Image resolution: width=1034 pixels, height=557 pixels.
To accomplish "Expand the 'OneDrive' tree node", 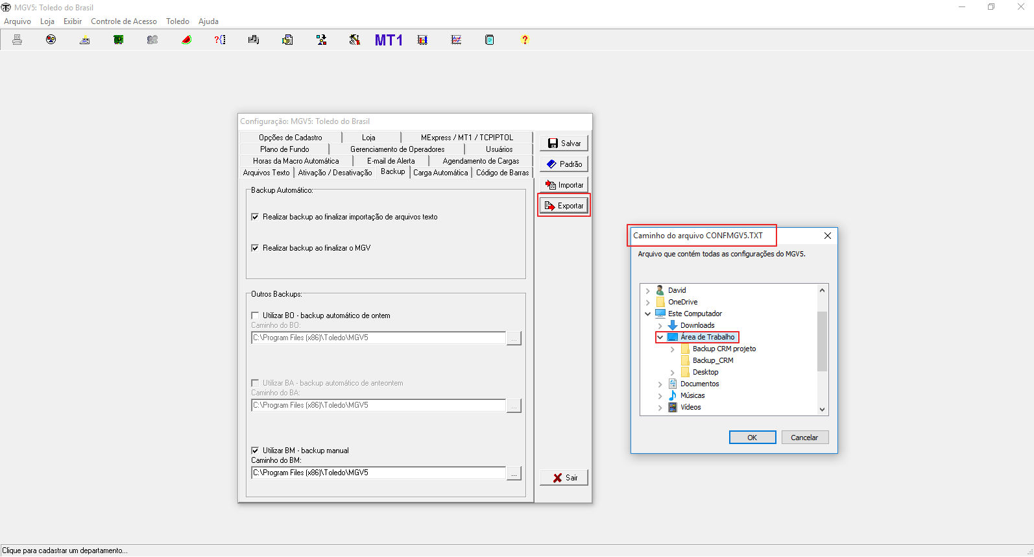I will coord(647,303).
